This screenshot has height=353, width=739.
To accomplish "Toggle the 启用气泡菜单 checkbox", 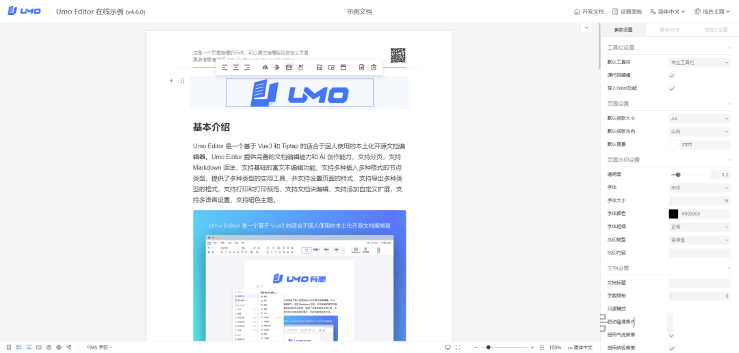I will tap(672, 336).
